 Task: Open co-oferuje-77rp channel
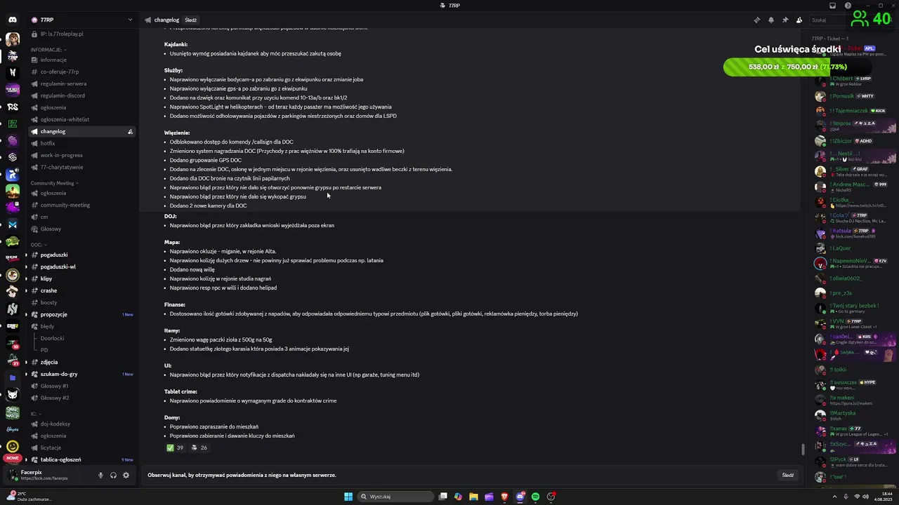tap(82, 72)
